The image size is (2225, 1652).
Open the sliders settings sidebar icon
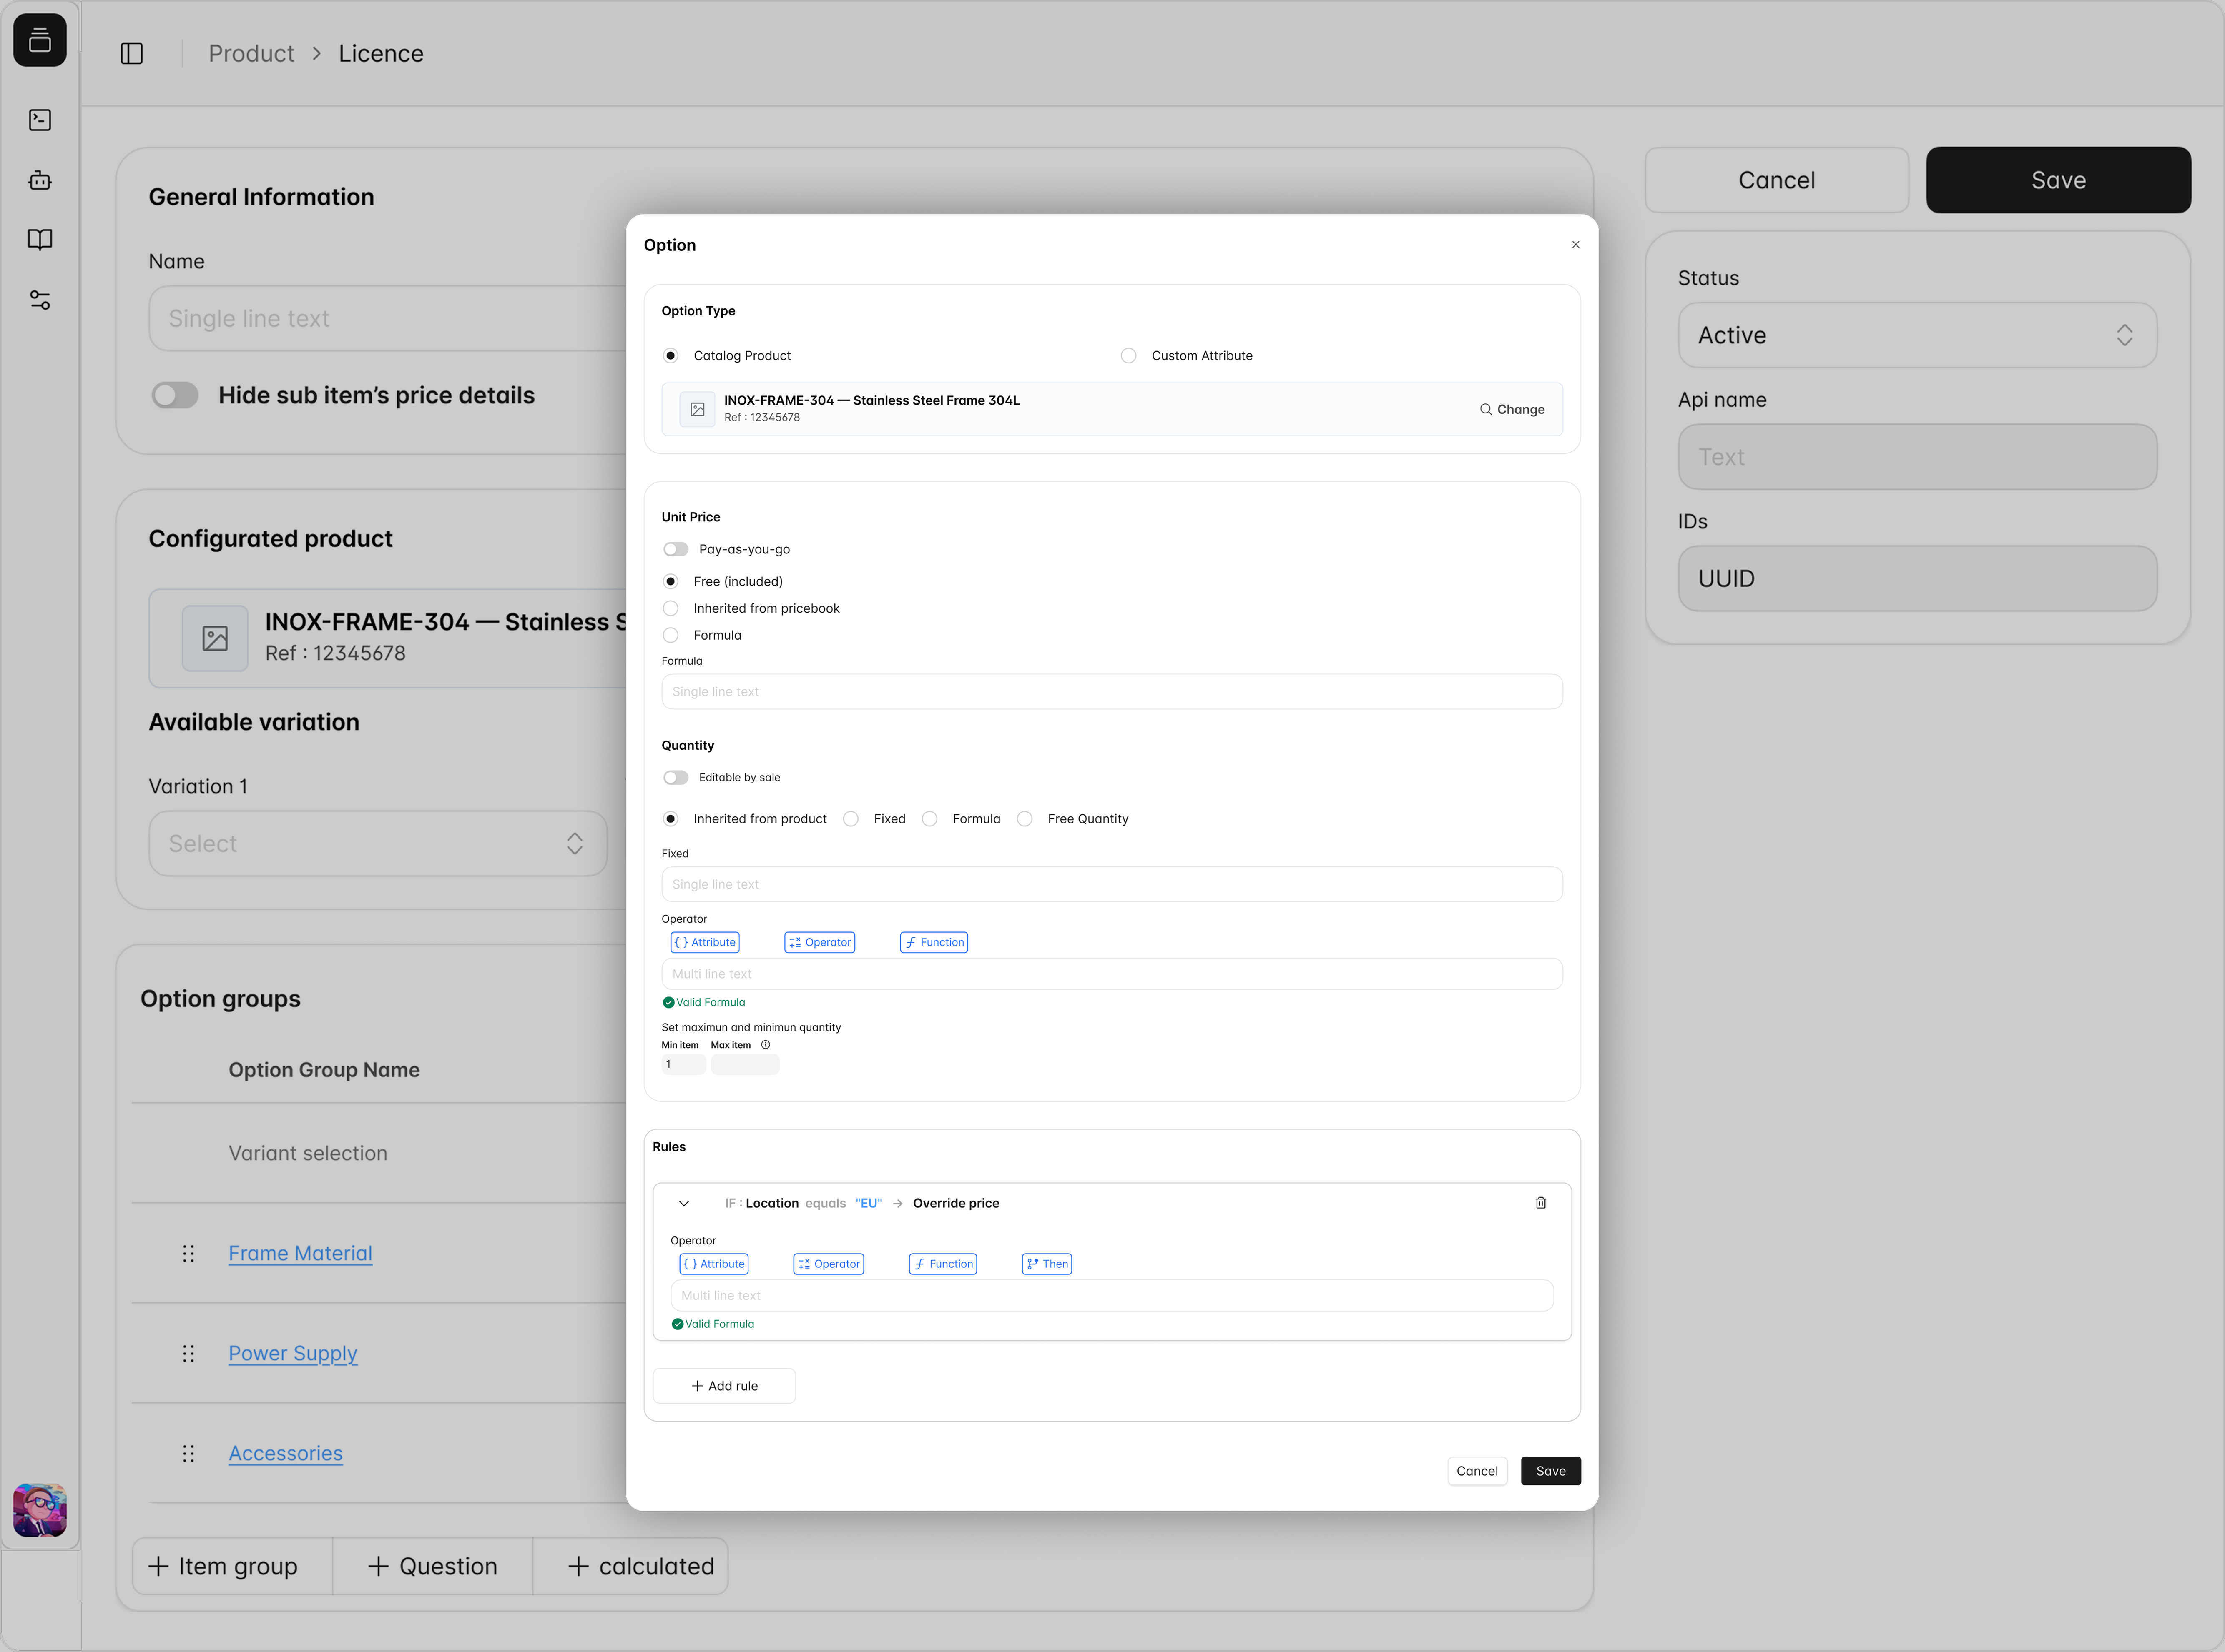(x=40, y=300)
